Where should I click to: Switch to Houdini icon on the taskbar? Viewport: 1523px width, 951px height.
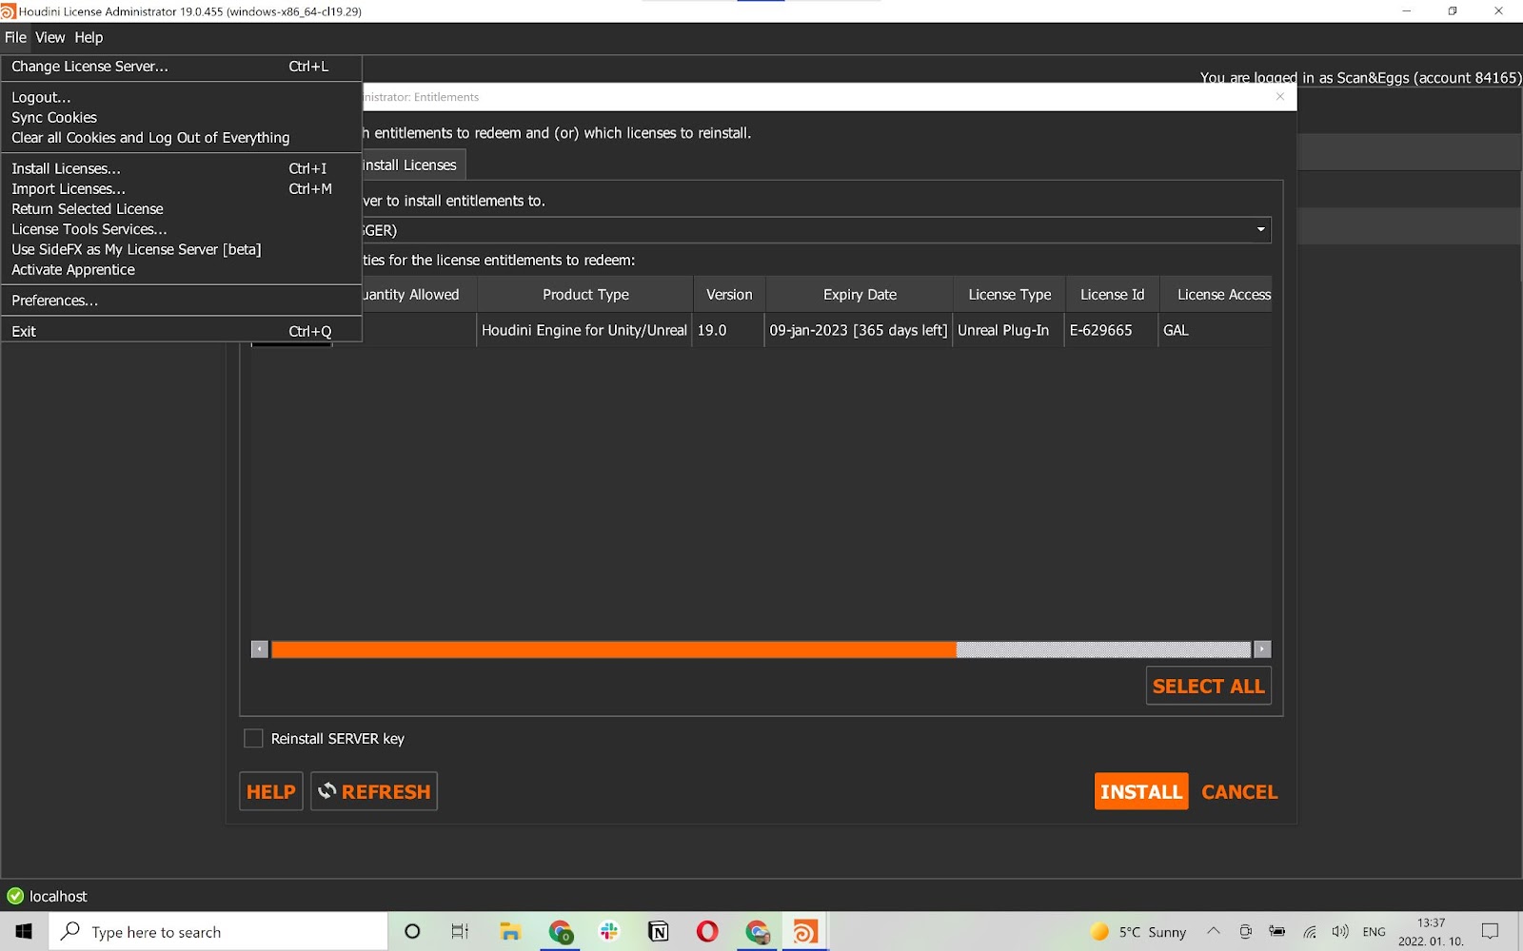(x=805, y=932)
